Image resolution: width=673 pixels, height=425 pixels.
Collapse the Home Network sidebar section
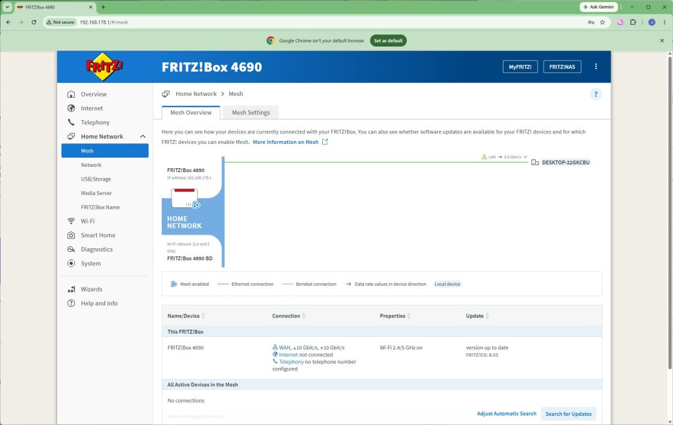pos(143,137)
